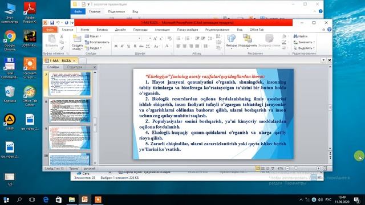Switch to the Transitions (Переходы) tab
Viewport: 365px width, 205px height.
click(x=140, y=30)
